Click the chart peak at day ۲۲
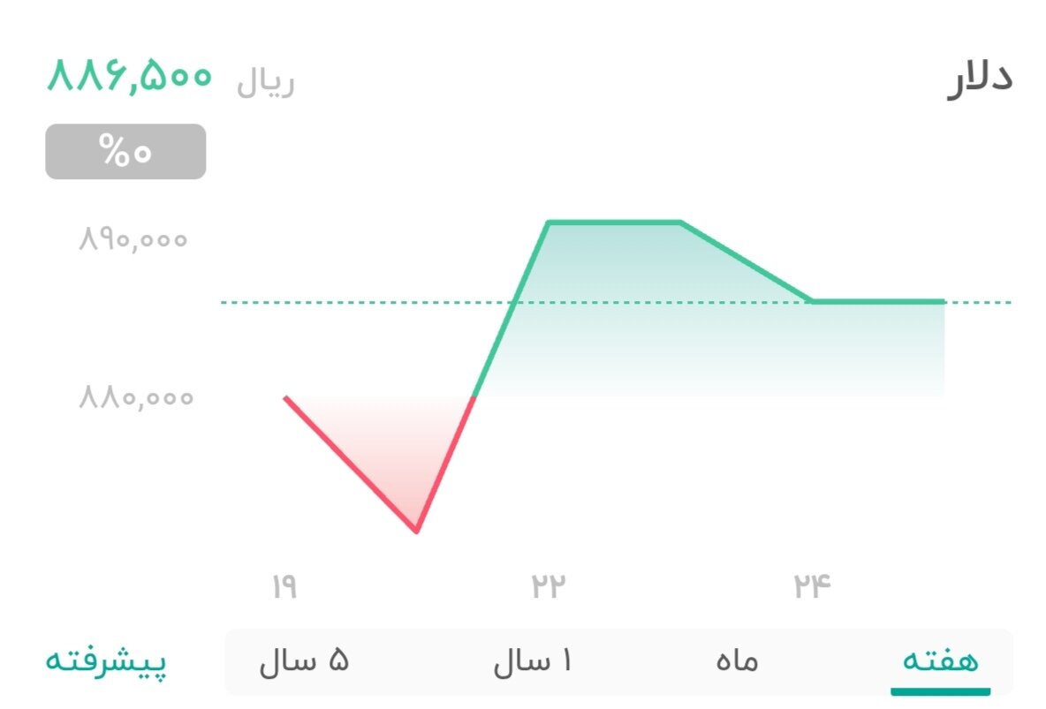Image resolution: width=1046 pixels, height=709 pixels. [550, 223]
